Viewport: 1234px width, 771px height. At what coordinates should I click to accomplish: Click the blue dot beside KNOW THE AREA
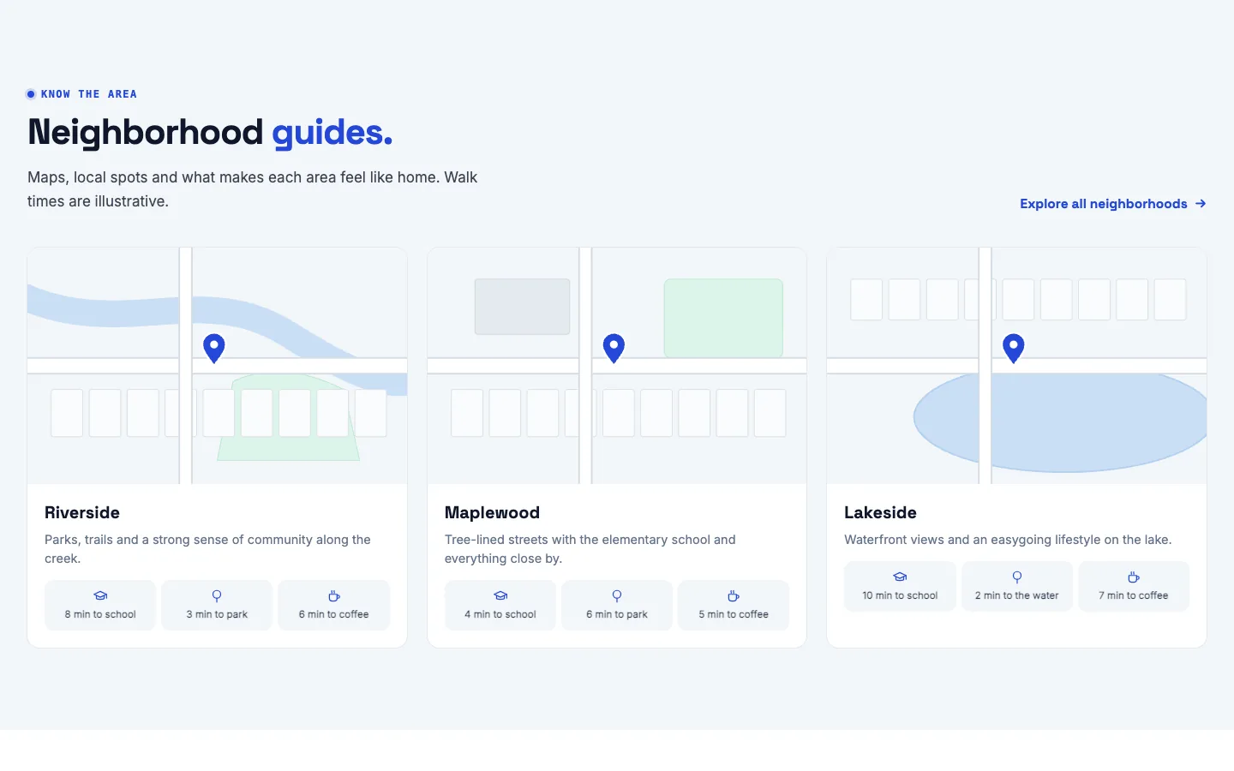[x=31, y=94]
